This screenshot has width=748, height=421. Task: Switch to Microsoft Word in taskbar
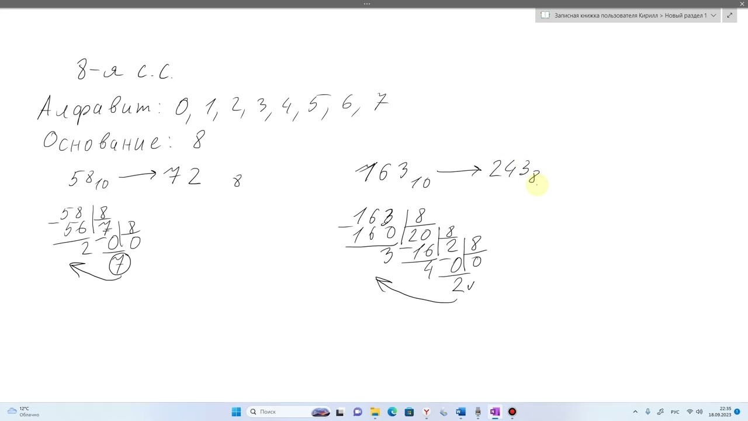click(x=460, y=412)
